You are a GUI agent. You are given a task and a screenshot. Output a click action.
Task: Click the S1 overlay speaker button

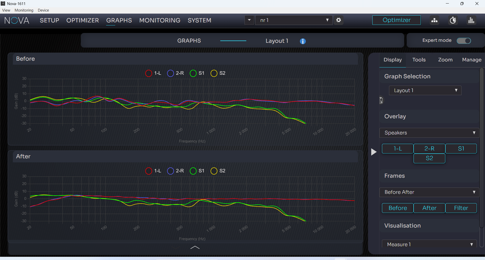coord(461,149)
